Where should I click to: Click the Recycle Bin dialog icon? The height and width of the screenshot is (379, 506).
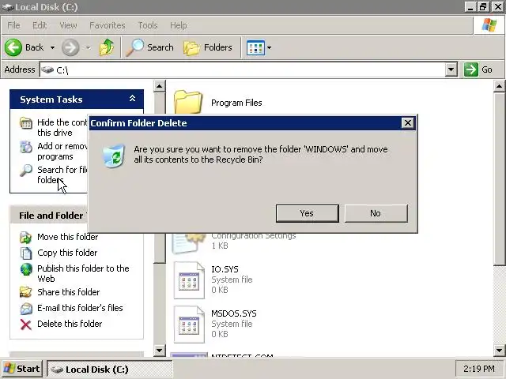(x=114, y=156)
